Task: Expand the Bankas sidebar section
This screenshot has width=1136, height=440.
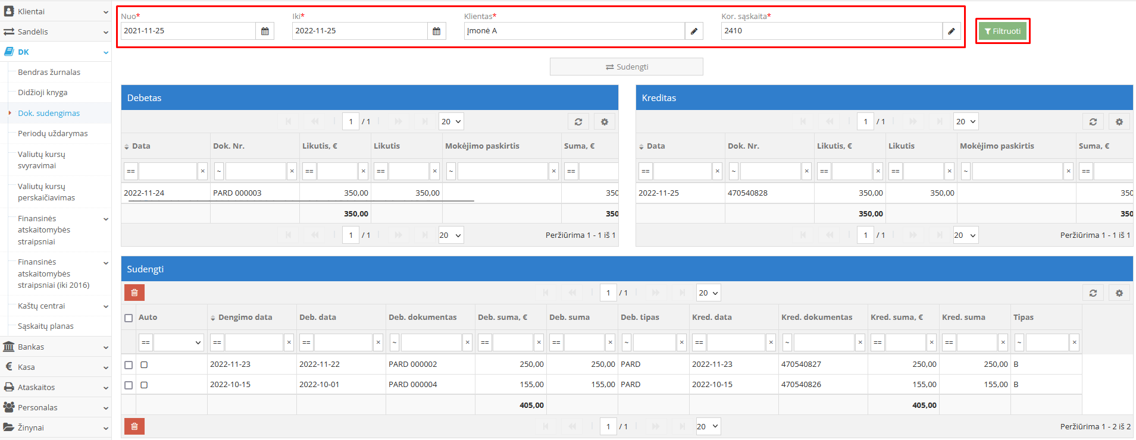Action: (55, 347)
